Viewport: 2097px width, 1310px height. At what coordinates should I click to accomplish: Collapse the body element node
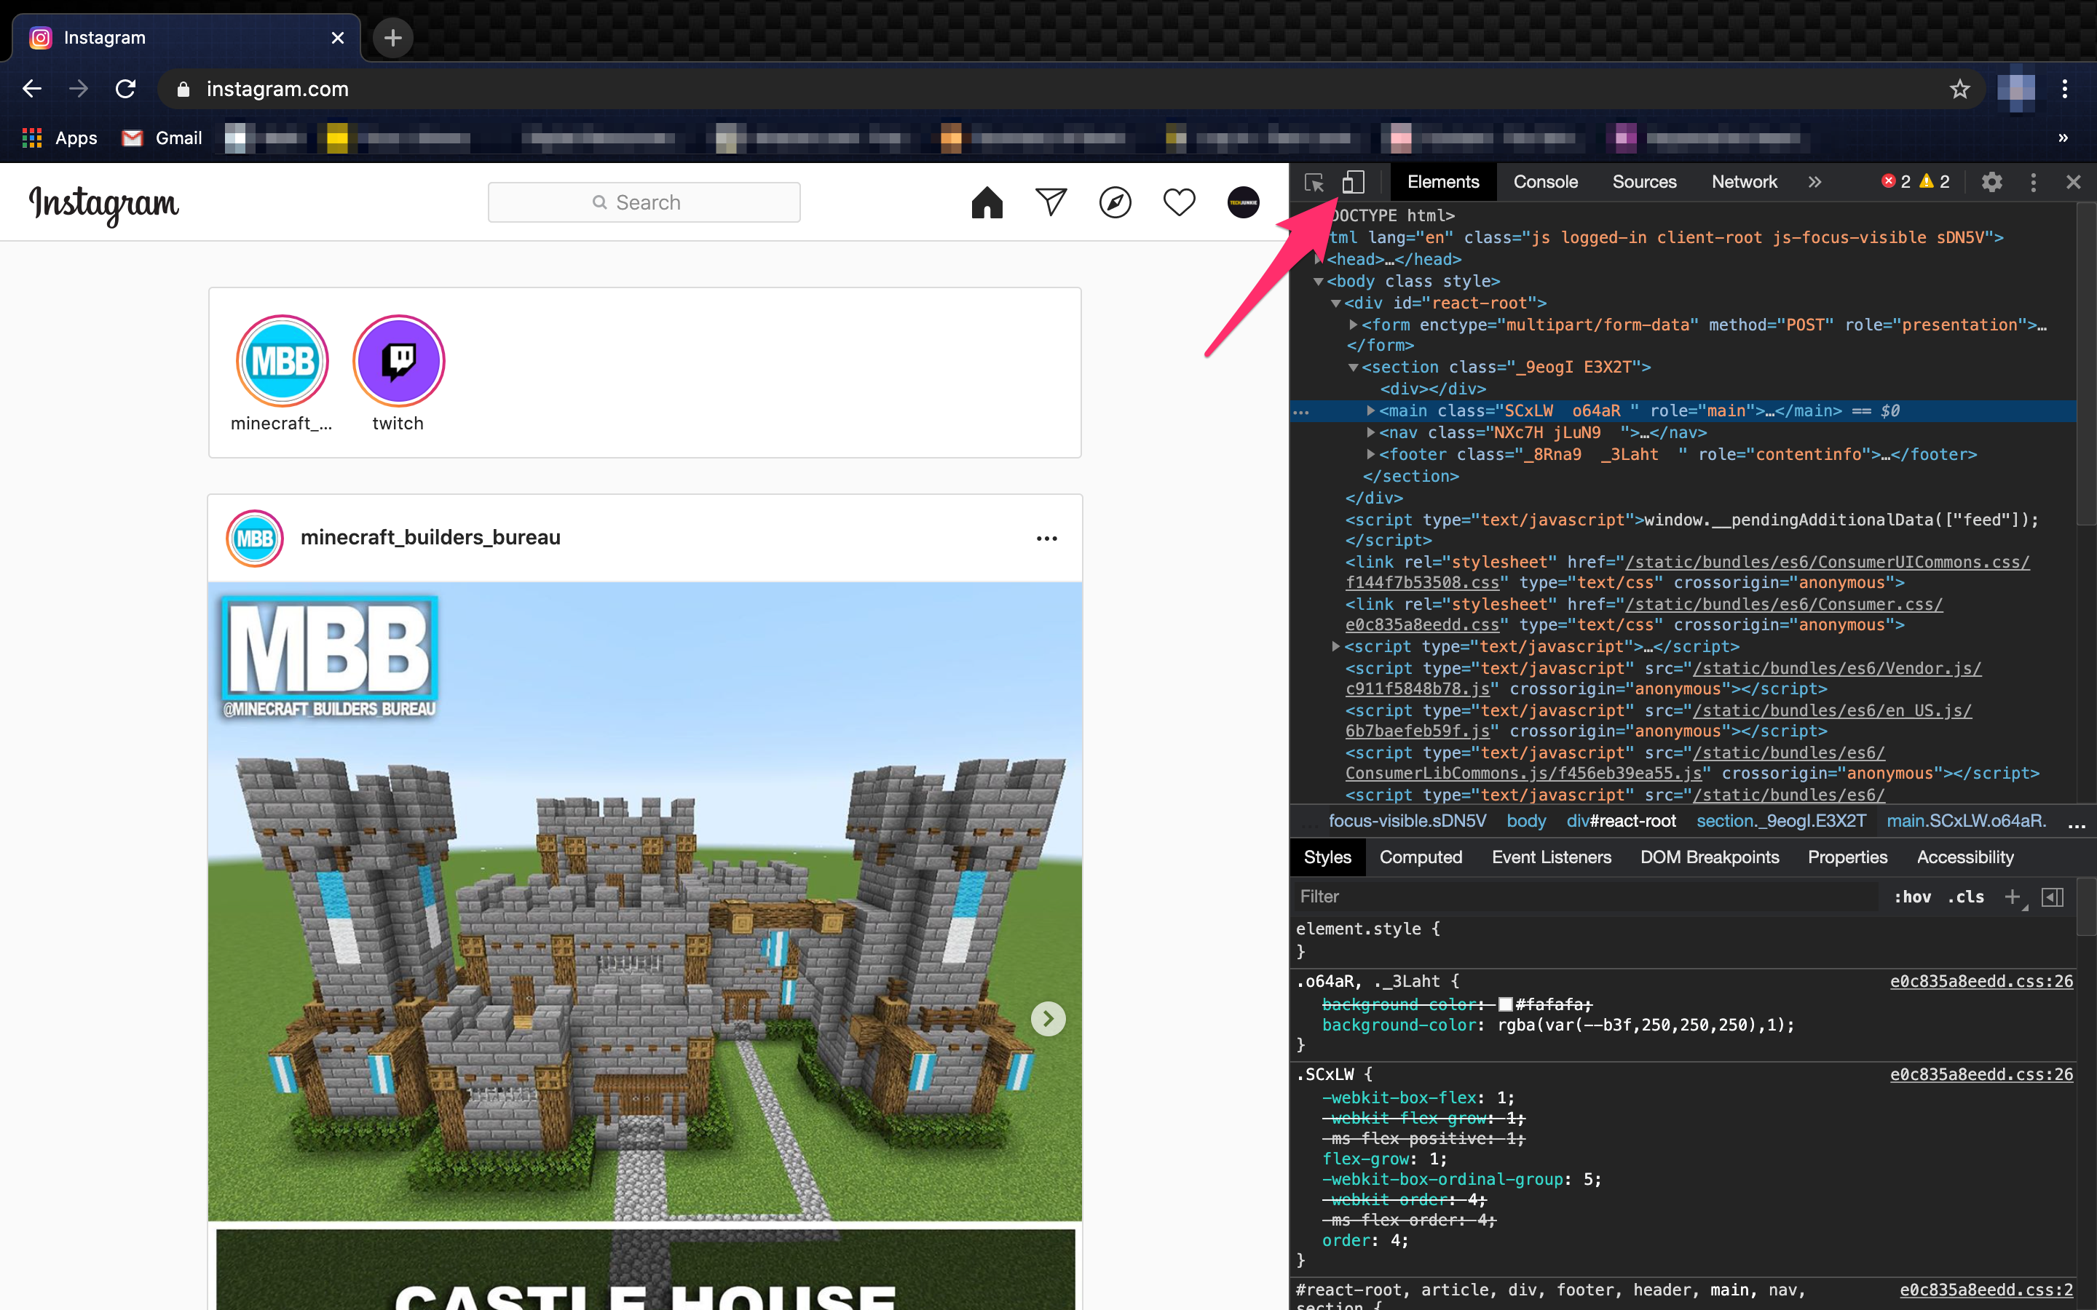click(x=1318, y=282)
